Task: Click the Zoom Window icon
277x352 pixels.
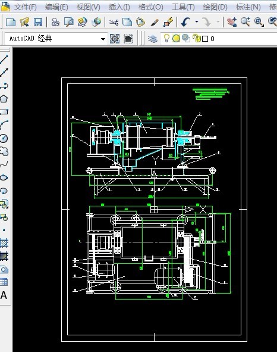Action: click(x=259, y=22)
